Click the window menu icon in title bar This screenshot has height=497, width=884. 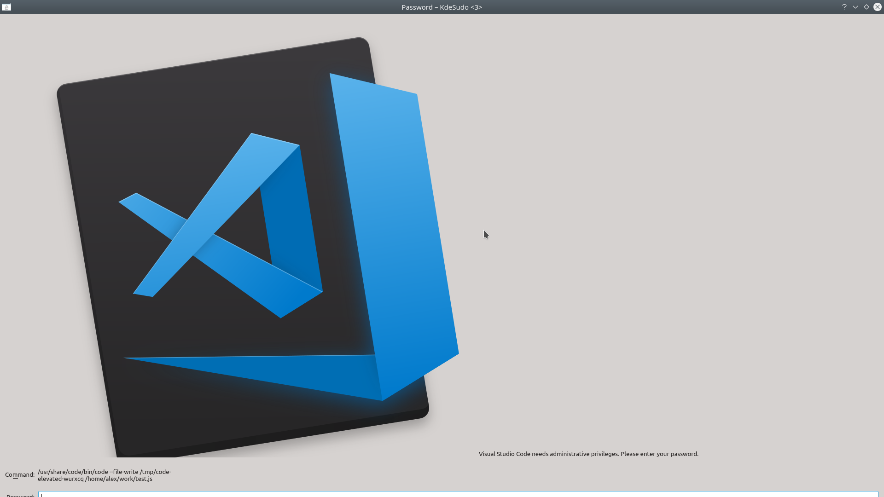pyautogui.click(x=6, y=7)
